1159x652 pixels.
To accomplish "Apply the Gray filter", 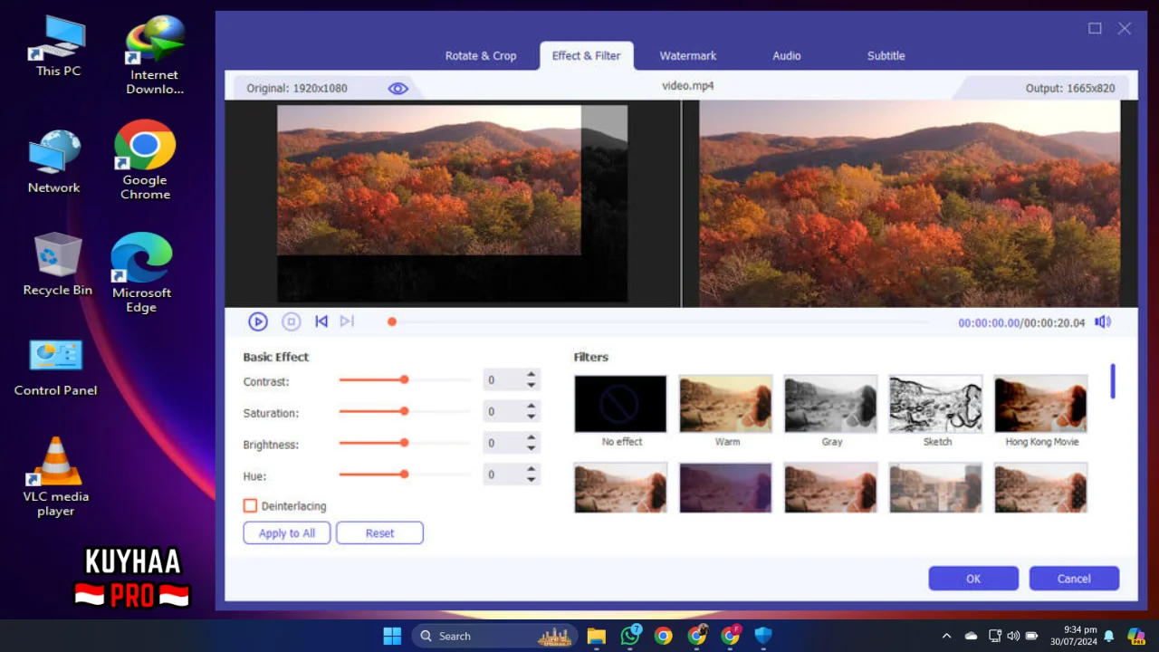I will [x=831, y=404].
